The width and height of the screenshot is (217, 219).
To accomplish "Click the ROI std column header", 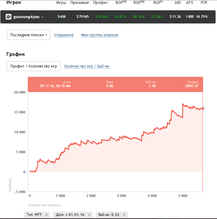I will pyautogui.click(x=120, y=3).
